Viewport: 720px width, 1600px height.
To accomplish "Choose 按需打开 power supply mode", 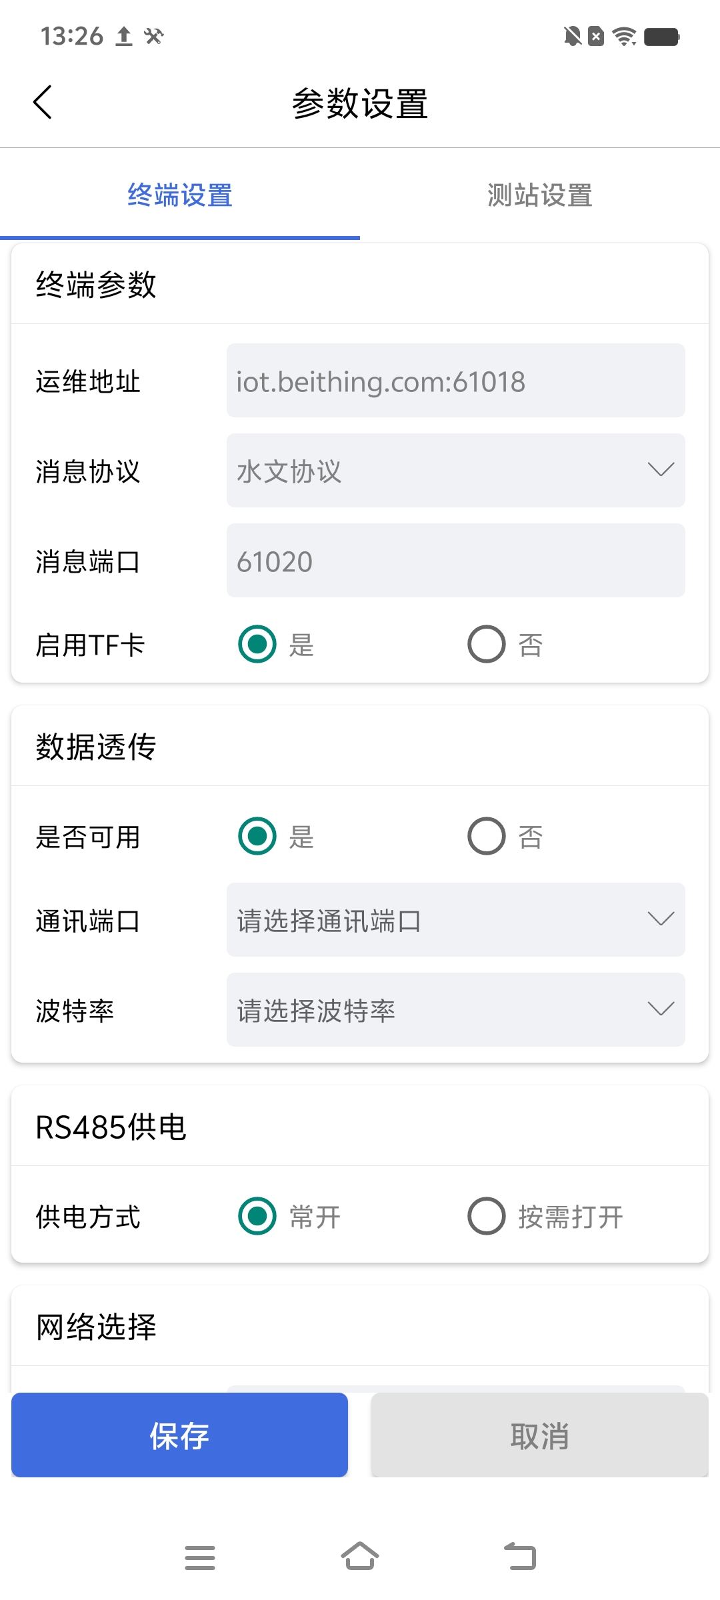I will pyautogui.click(x=487, y=1216).
